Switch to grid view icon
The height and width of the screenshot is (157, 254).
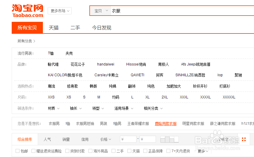click(x=244, y=139)
